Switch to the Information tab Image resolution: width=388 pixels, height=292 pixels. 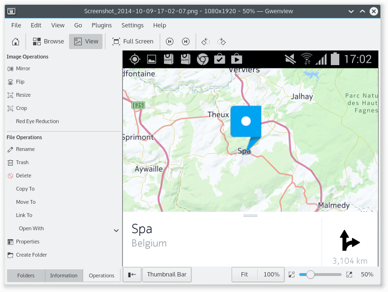pyautogui.click(x=64, y=275)
